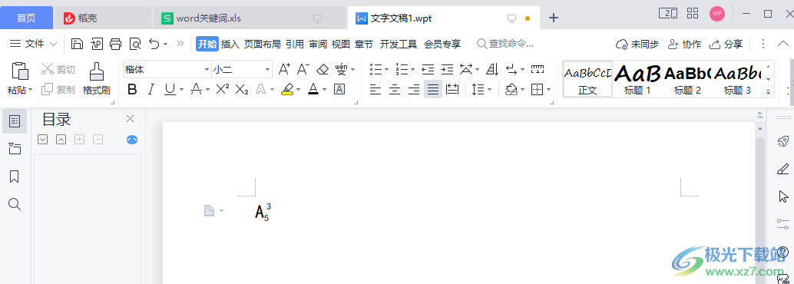The width and height of the screenshot is (794, 284).
Task: Click the 复制 copy button
Action: click(58, 90)
